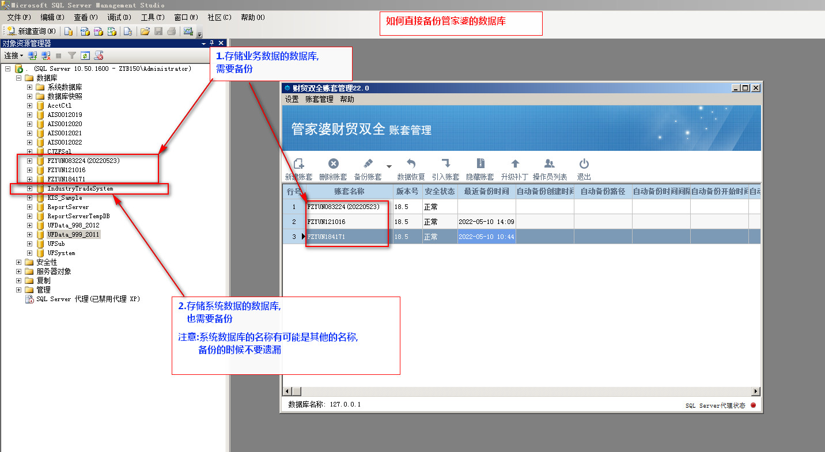
Task: Click the 隐藏账套 toolbar icon
Action: pos(480,164)
